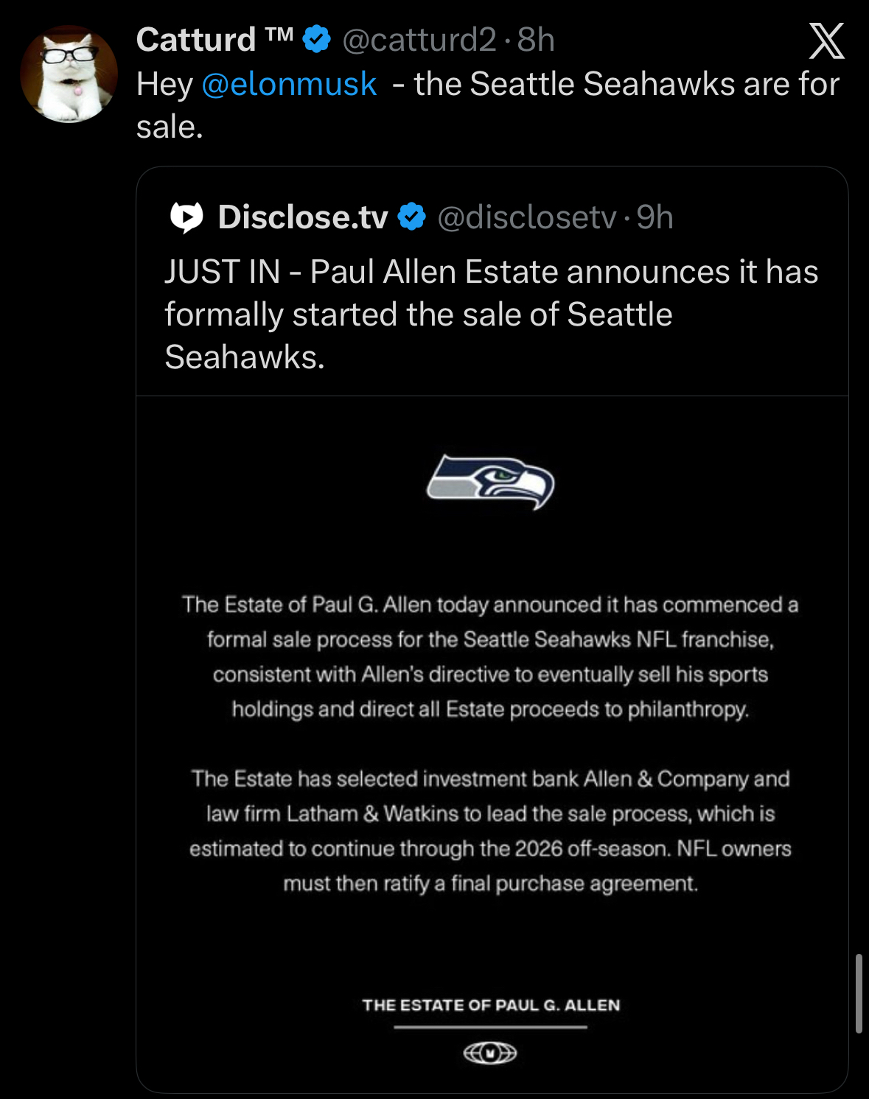The image size is (869, 1099).
Task: Click the paragraph about the formal sale process
Action: (x=491, y=656)
